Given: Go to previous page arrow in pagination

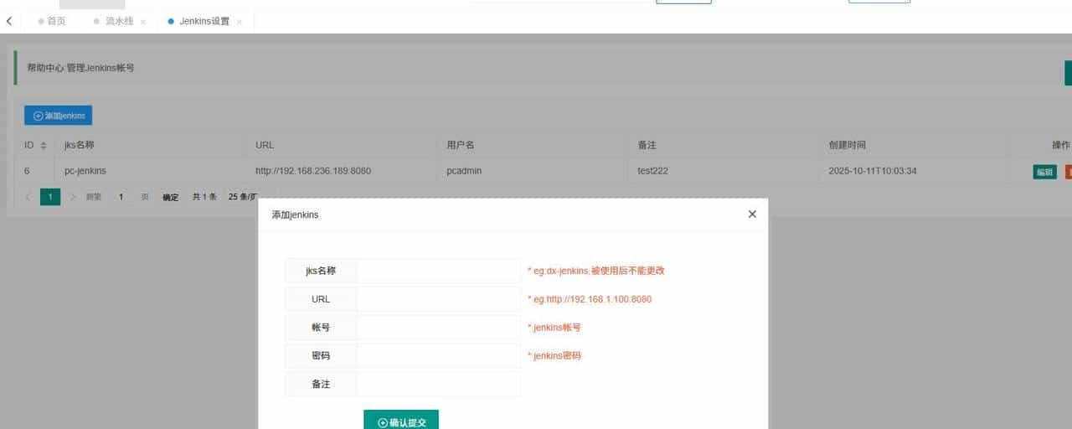Looking at the screenshot, I should [x=28, y=197].
